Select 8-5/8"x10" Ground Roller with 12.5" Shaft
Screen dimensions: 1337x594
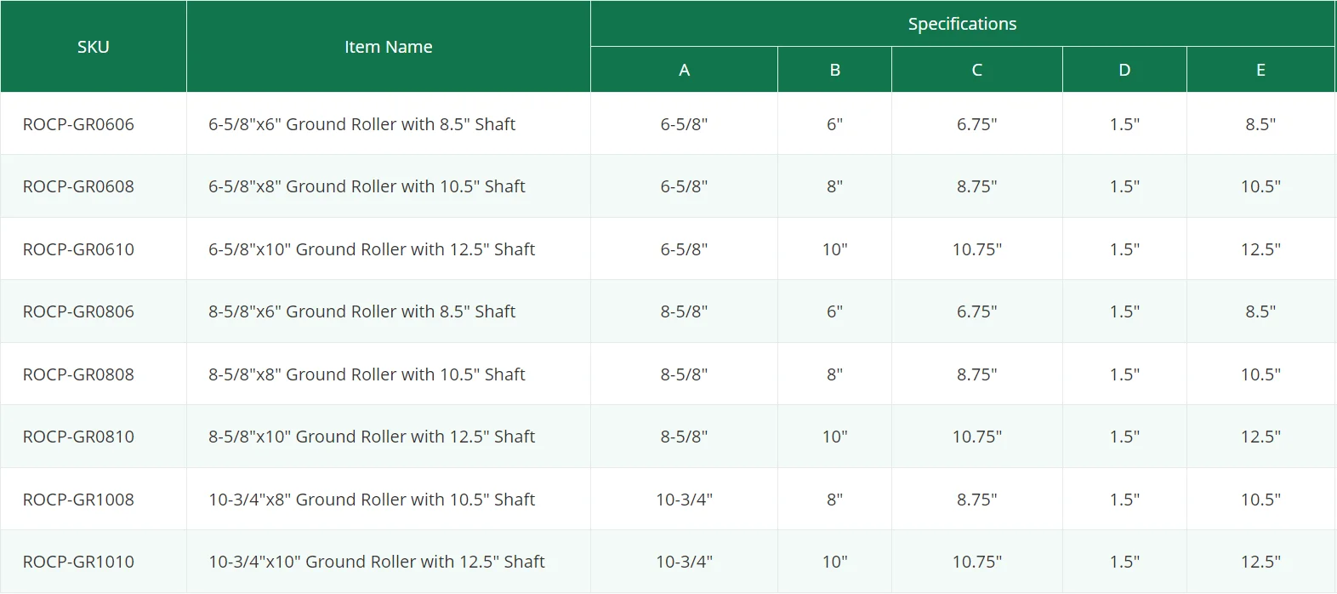(x=372, y=437)
